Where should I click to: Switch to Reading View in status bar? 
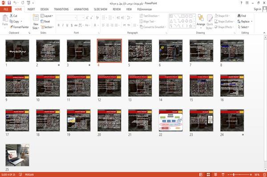pos(215,175)
